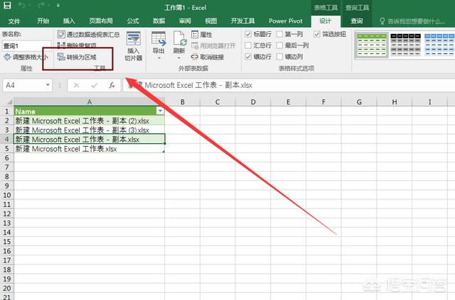This screenshot has height=300, width=455.
Task: Select row 1 header
Action: coord(6,111)
